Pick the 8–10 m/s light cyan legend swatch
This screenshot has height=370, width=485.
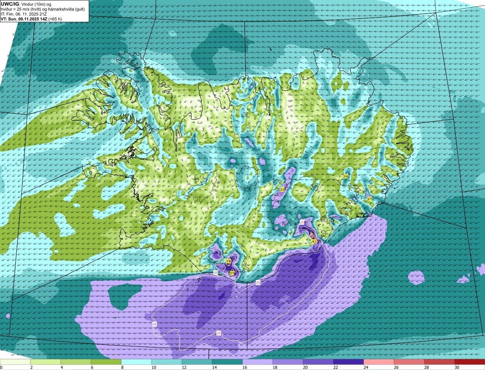136,362
